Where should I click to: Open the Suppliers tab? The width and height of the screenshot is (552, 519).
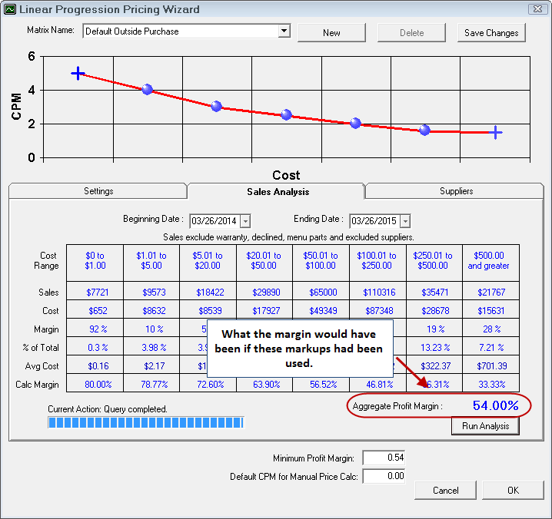tap(456, 191)
